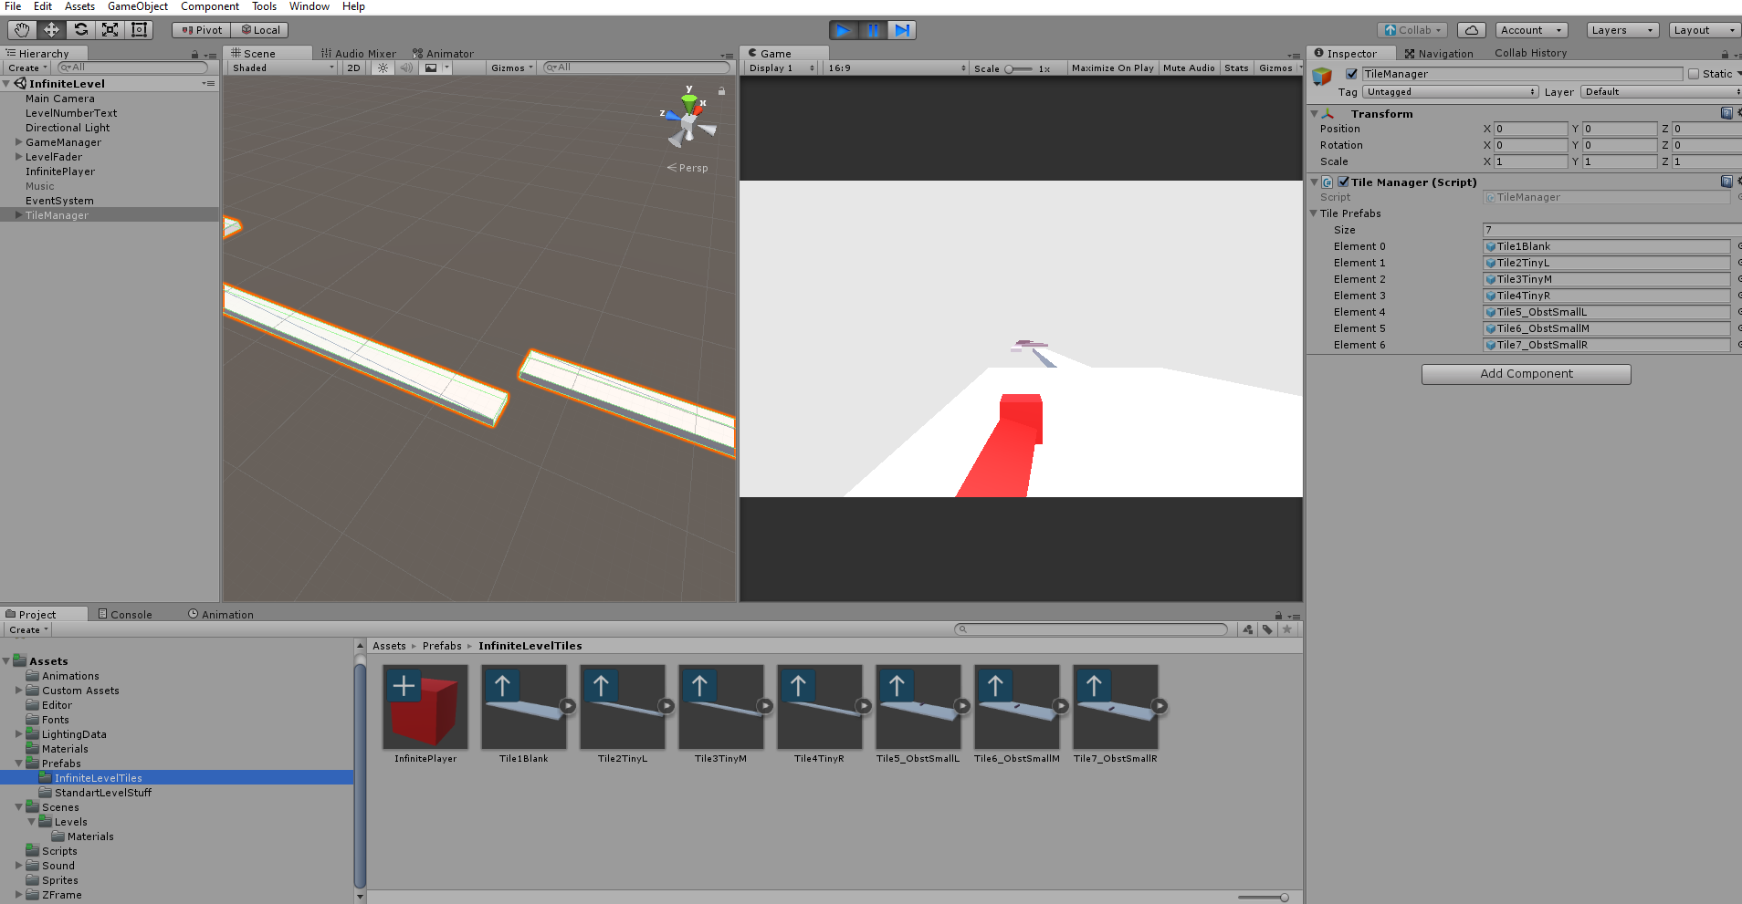Adjust the Project thumbnail size slider
The image size is (1742, 904).
click(1264, 898)
